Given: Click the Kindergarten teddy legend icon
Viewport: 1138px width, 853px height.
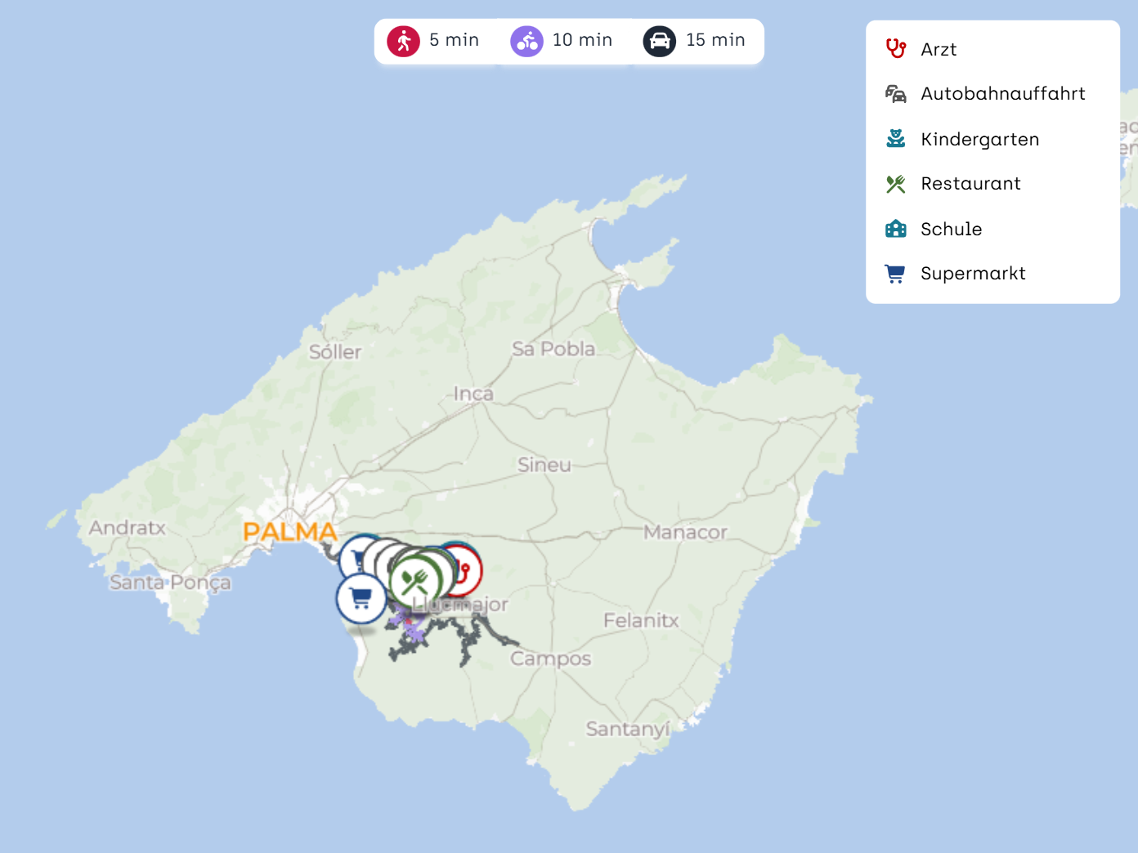Looking at the screenshot, I should 895,139.
